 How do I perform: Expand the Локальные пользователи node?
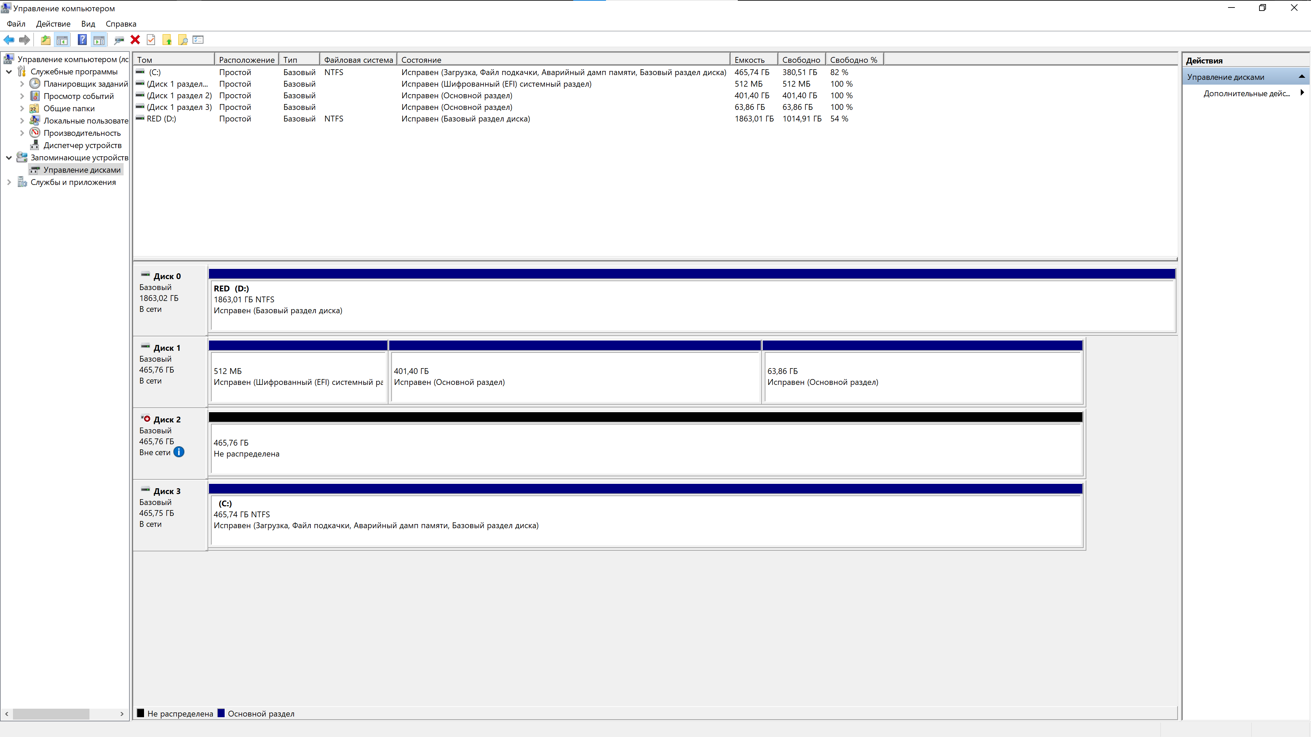[x=22, y=120]
